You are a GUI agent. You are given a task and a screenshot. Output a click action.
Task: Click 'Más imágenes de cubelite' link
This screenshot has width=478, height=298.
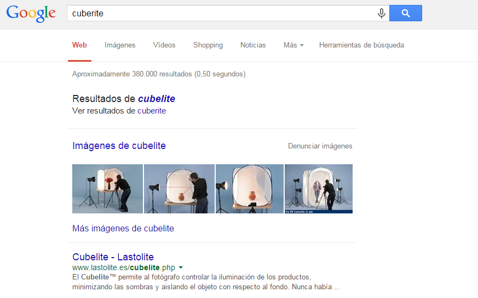point(123,228)
